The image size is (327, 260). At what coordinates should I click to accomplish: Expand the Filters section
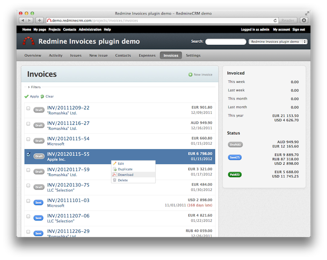35,87
